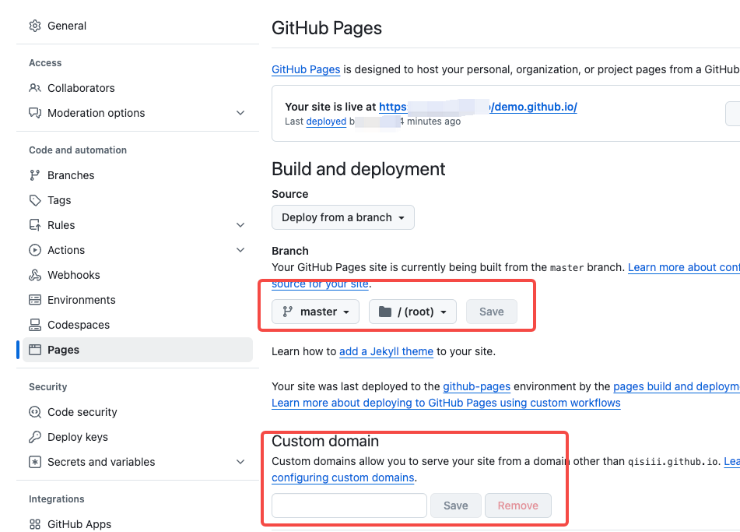The width and height of the screenshot is (740, 532).
Task: Click the Tags label icon
Action: 35,200
